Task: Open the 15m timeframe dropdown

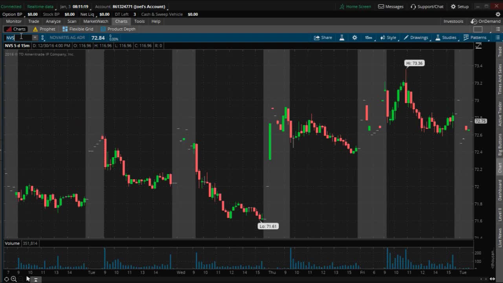Action: 369,38
